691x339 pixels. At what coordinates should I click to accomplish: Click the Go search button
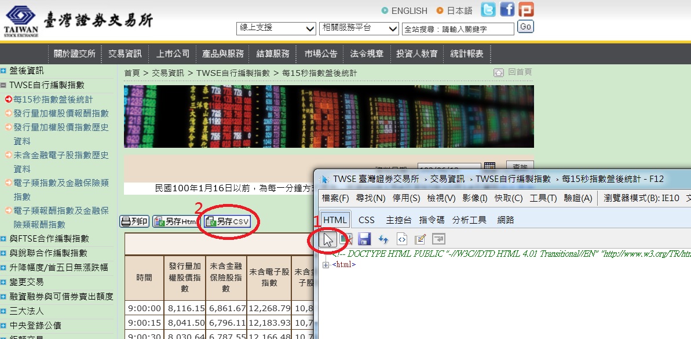[525, 27]
